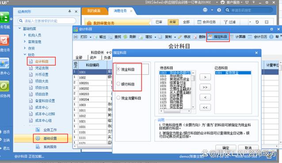
Task: Open dropdown arrow after 过滤
Action: 250,22
